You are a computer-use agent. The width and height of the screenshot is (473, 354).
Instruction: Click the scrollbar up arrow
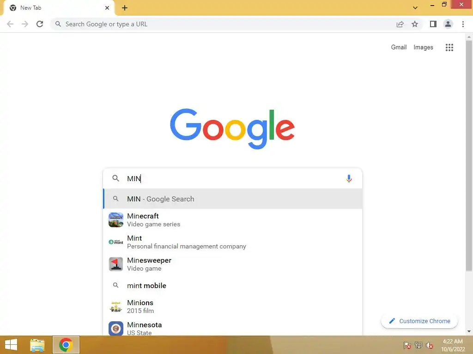pos(469,37)
